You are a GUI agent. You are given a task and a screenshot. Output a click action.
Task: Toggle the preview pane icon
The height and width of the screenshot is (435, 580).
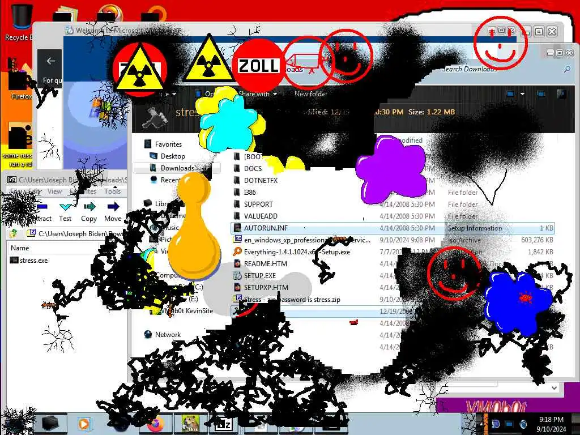click(541, 94)
